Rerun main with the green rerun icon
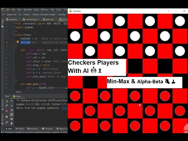The height and width of the screenshot is (141, 188). coord(7,101)
